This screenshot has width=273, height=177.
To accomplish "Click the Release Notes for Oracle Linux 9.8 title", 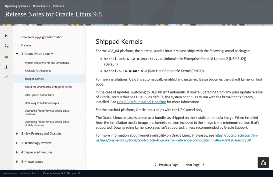I will point(53,14).
